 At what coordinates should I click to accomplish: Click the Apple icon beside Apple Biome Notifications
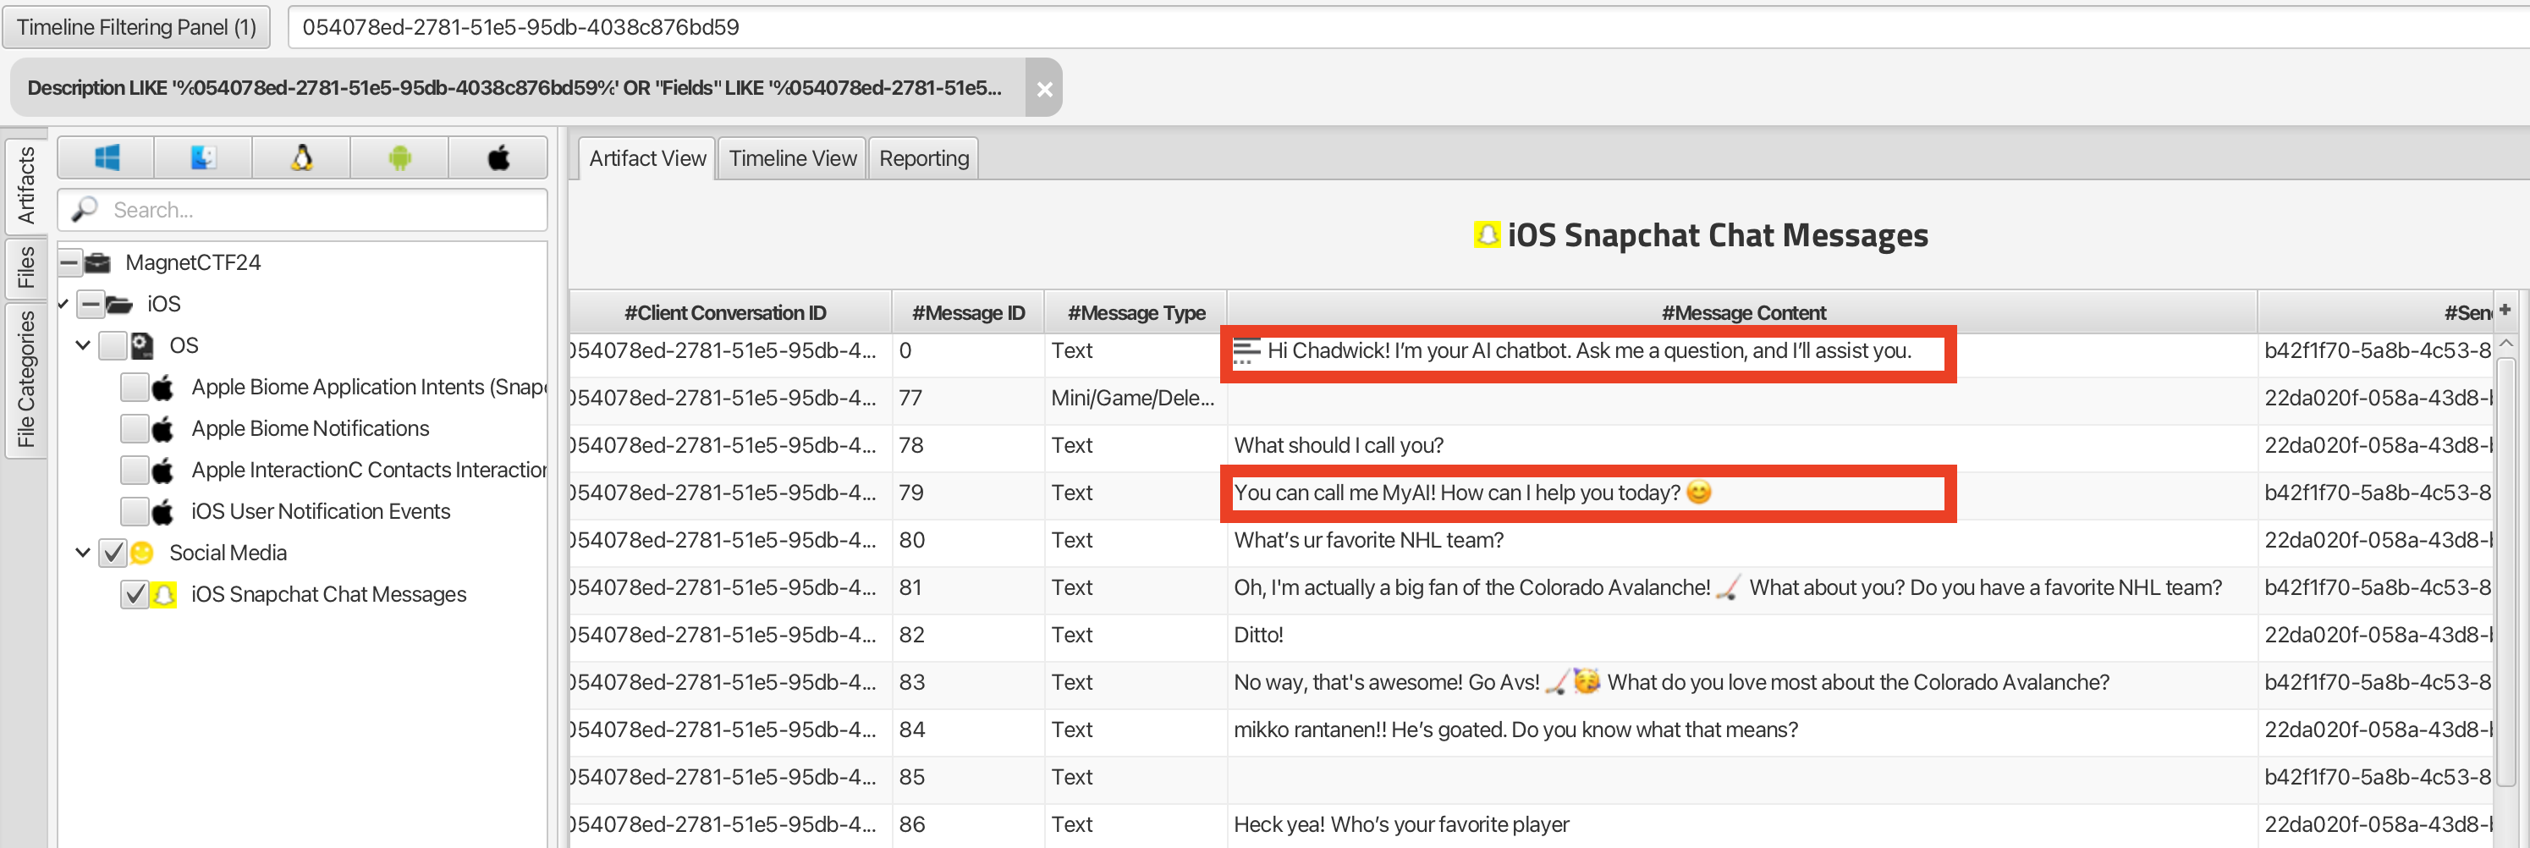point(163,428)
